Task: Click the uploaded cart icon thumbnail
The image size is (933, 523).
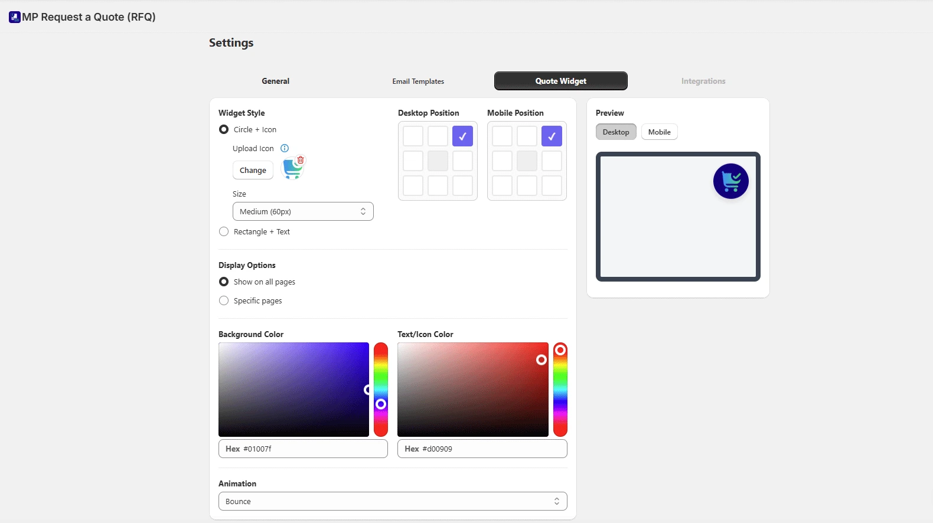Action: 292,169
